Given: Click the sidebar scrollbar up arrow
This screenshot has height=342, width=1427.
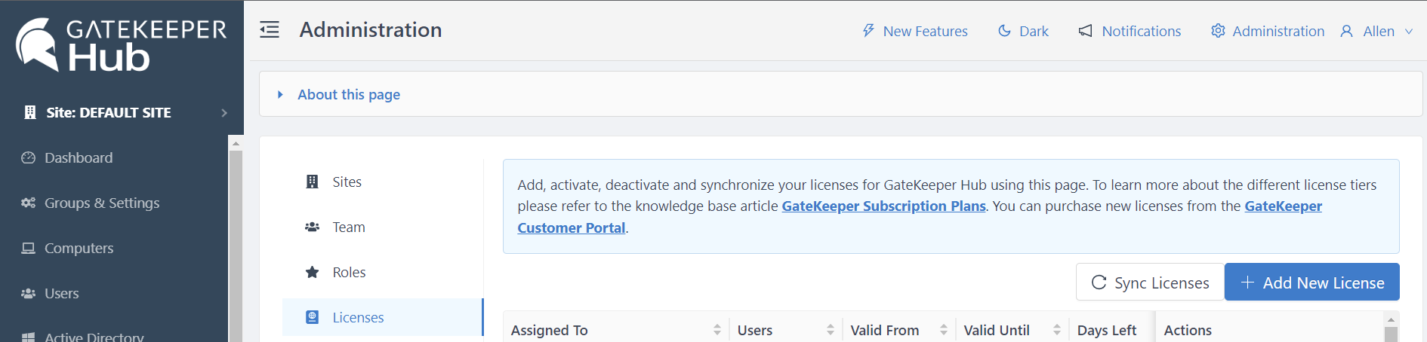Looking at the screenshot, I should click(x=236, y=142).
